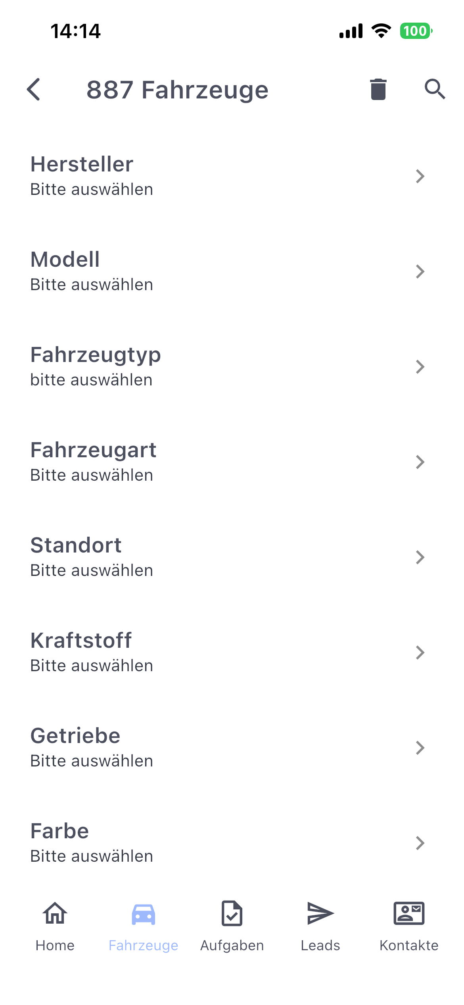The height and width of the screenshot is (1005, 464).
Task: Tap the Home house icon
Action: 55,913
